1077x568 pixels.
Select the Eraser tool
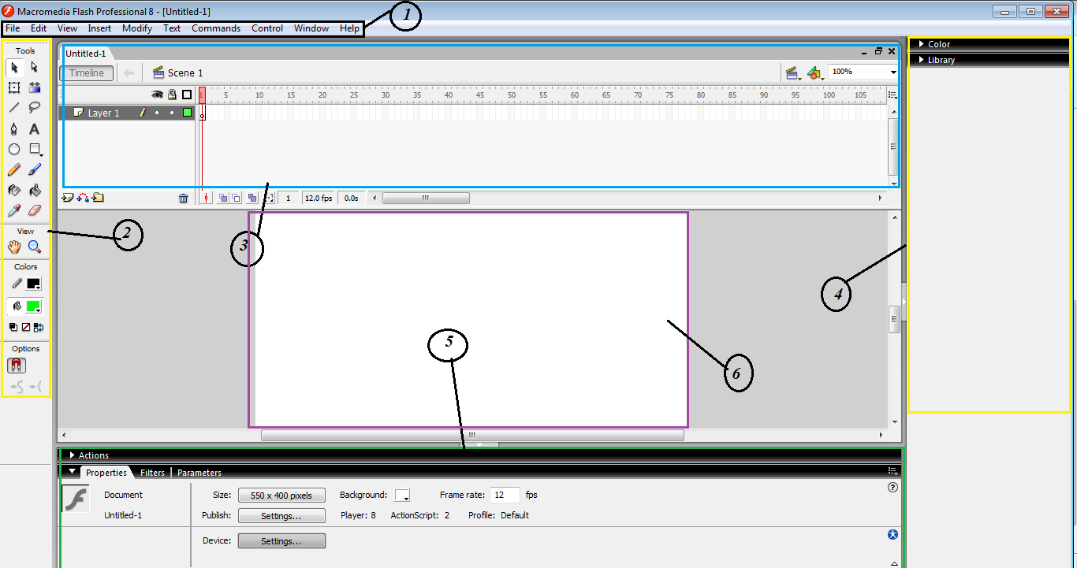[35, 210]
